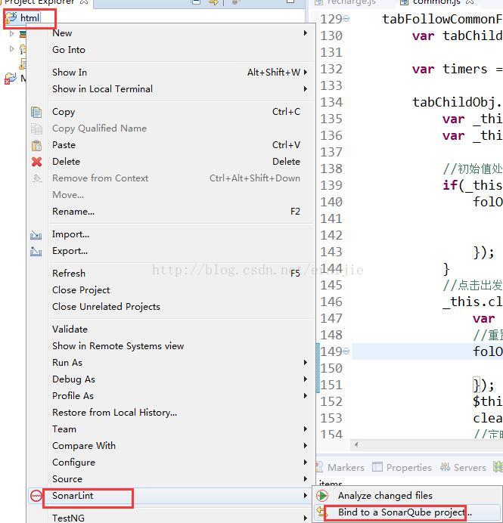Expand first child node under html project

point(12,34)
